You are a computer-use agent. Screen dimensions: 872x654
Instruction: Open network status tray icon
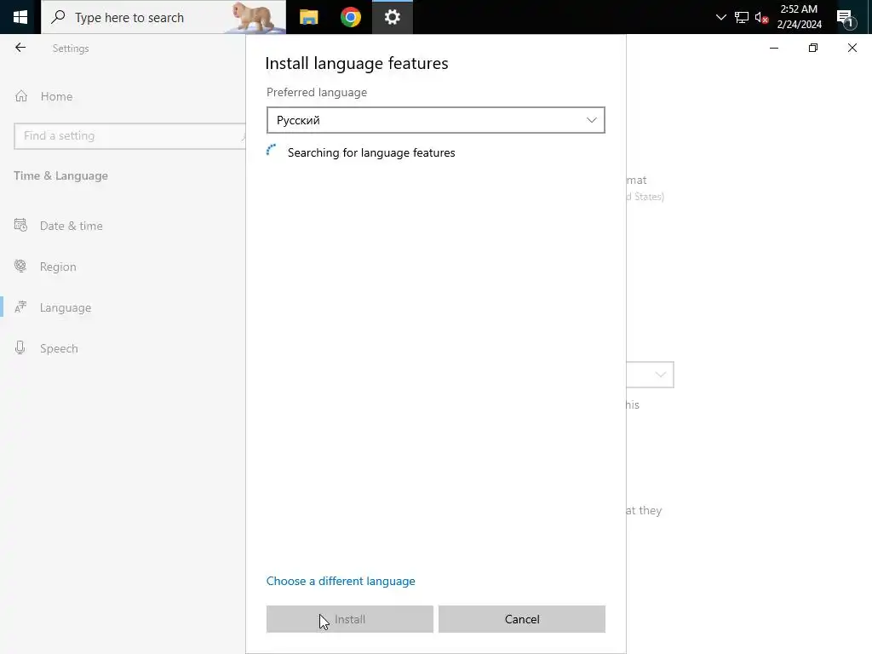742,17
